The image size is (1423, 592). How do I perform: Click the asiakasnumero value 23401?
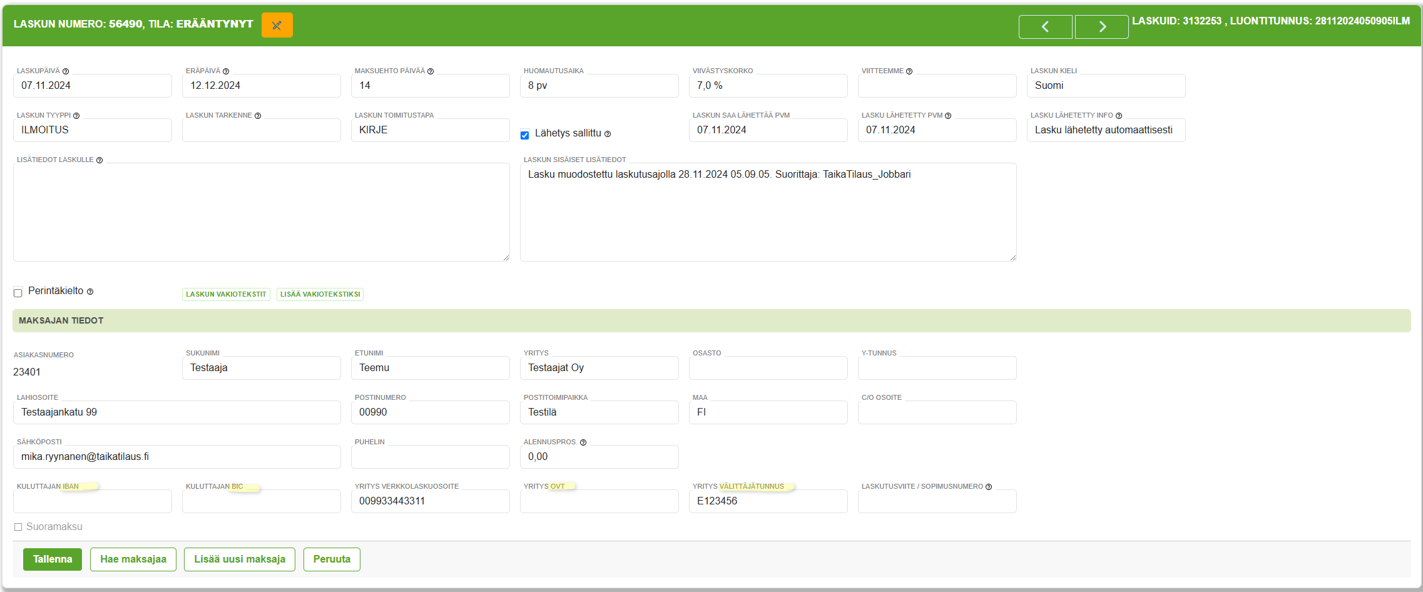(27, 372)
